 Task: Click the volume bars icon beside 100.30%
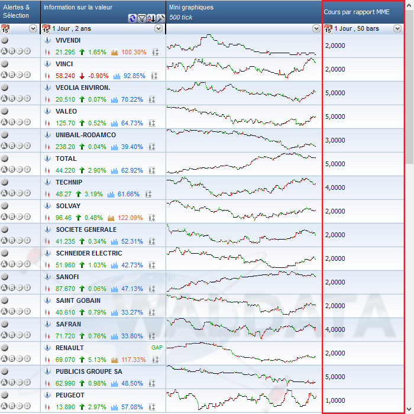[115, 53]
